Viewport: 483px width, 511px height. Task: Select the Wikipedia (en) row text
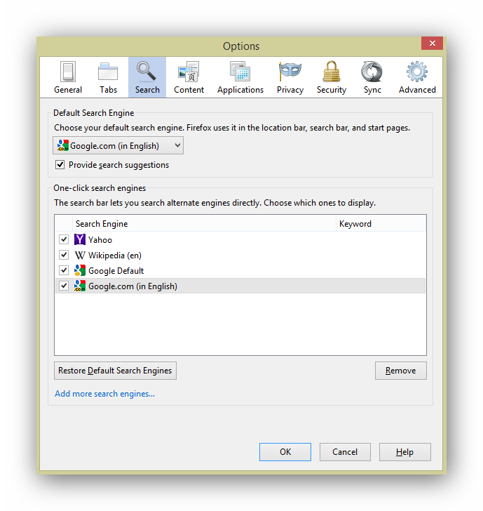tap(114, 255)
